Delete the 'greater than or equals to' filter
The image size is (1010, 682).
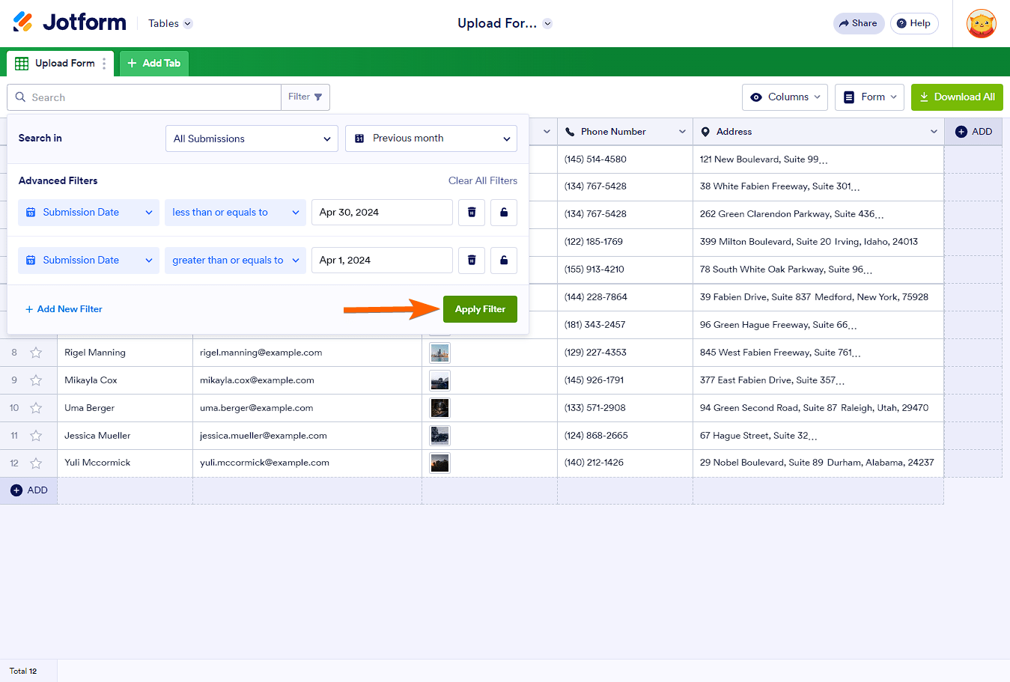click(472, 261)
